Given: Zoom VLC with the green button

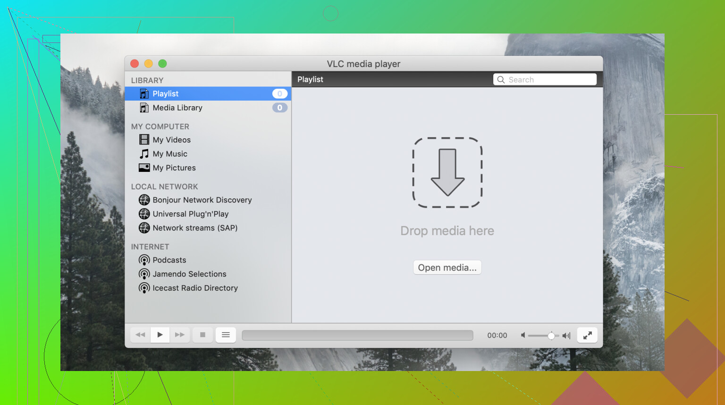Looking at the screenshot, I should click(x=163, y=64).
